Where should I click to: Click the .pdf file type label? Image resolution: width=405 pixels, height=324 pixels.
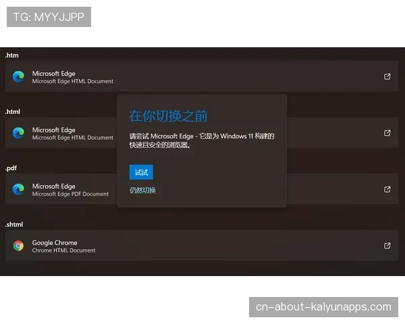pos(11,168)
